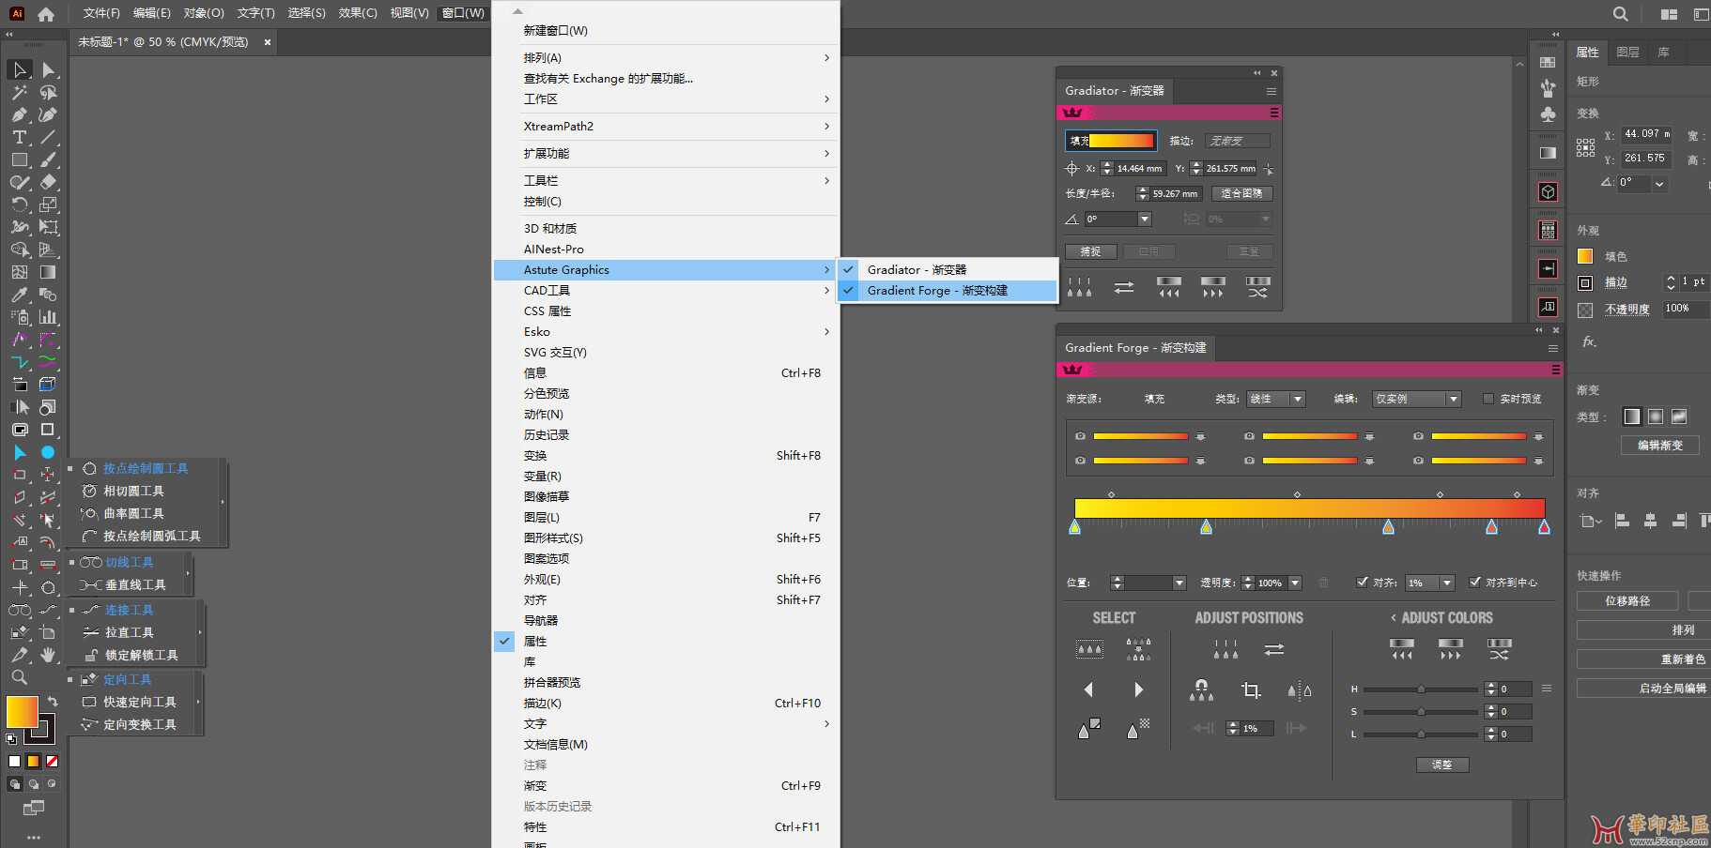
Task: Switch to the 图层 panel tab
Action: (1628, 53)
